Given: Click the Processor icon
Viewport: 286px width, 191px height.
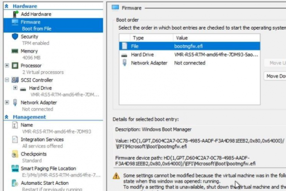Looking at the screenshot, I should (x=15, y=66).
